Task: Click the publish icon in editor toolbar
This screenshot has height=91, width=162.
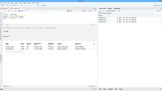Action: [90, 11]
